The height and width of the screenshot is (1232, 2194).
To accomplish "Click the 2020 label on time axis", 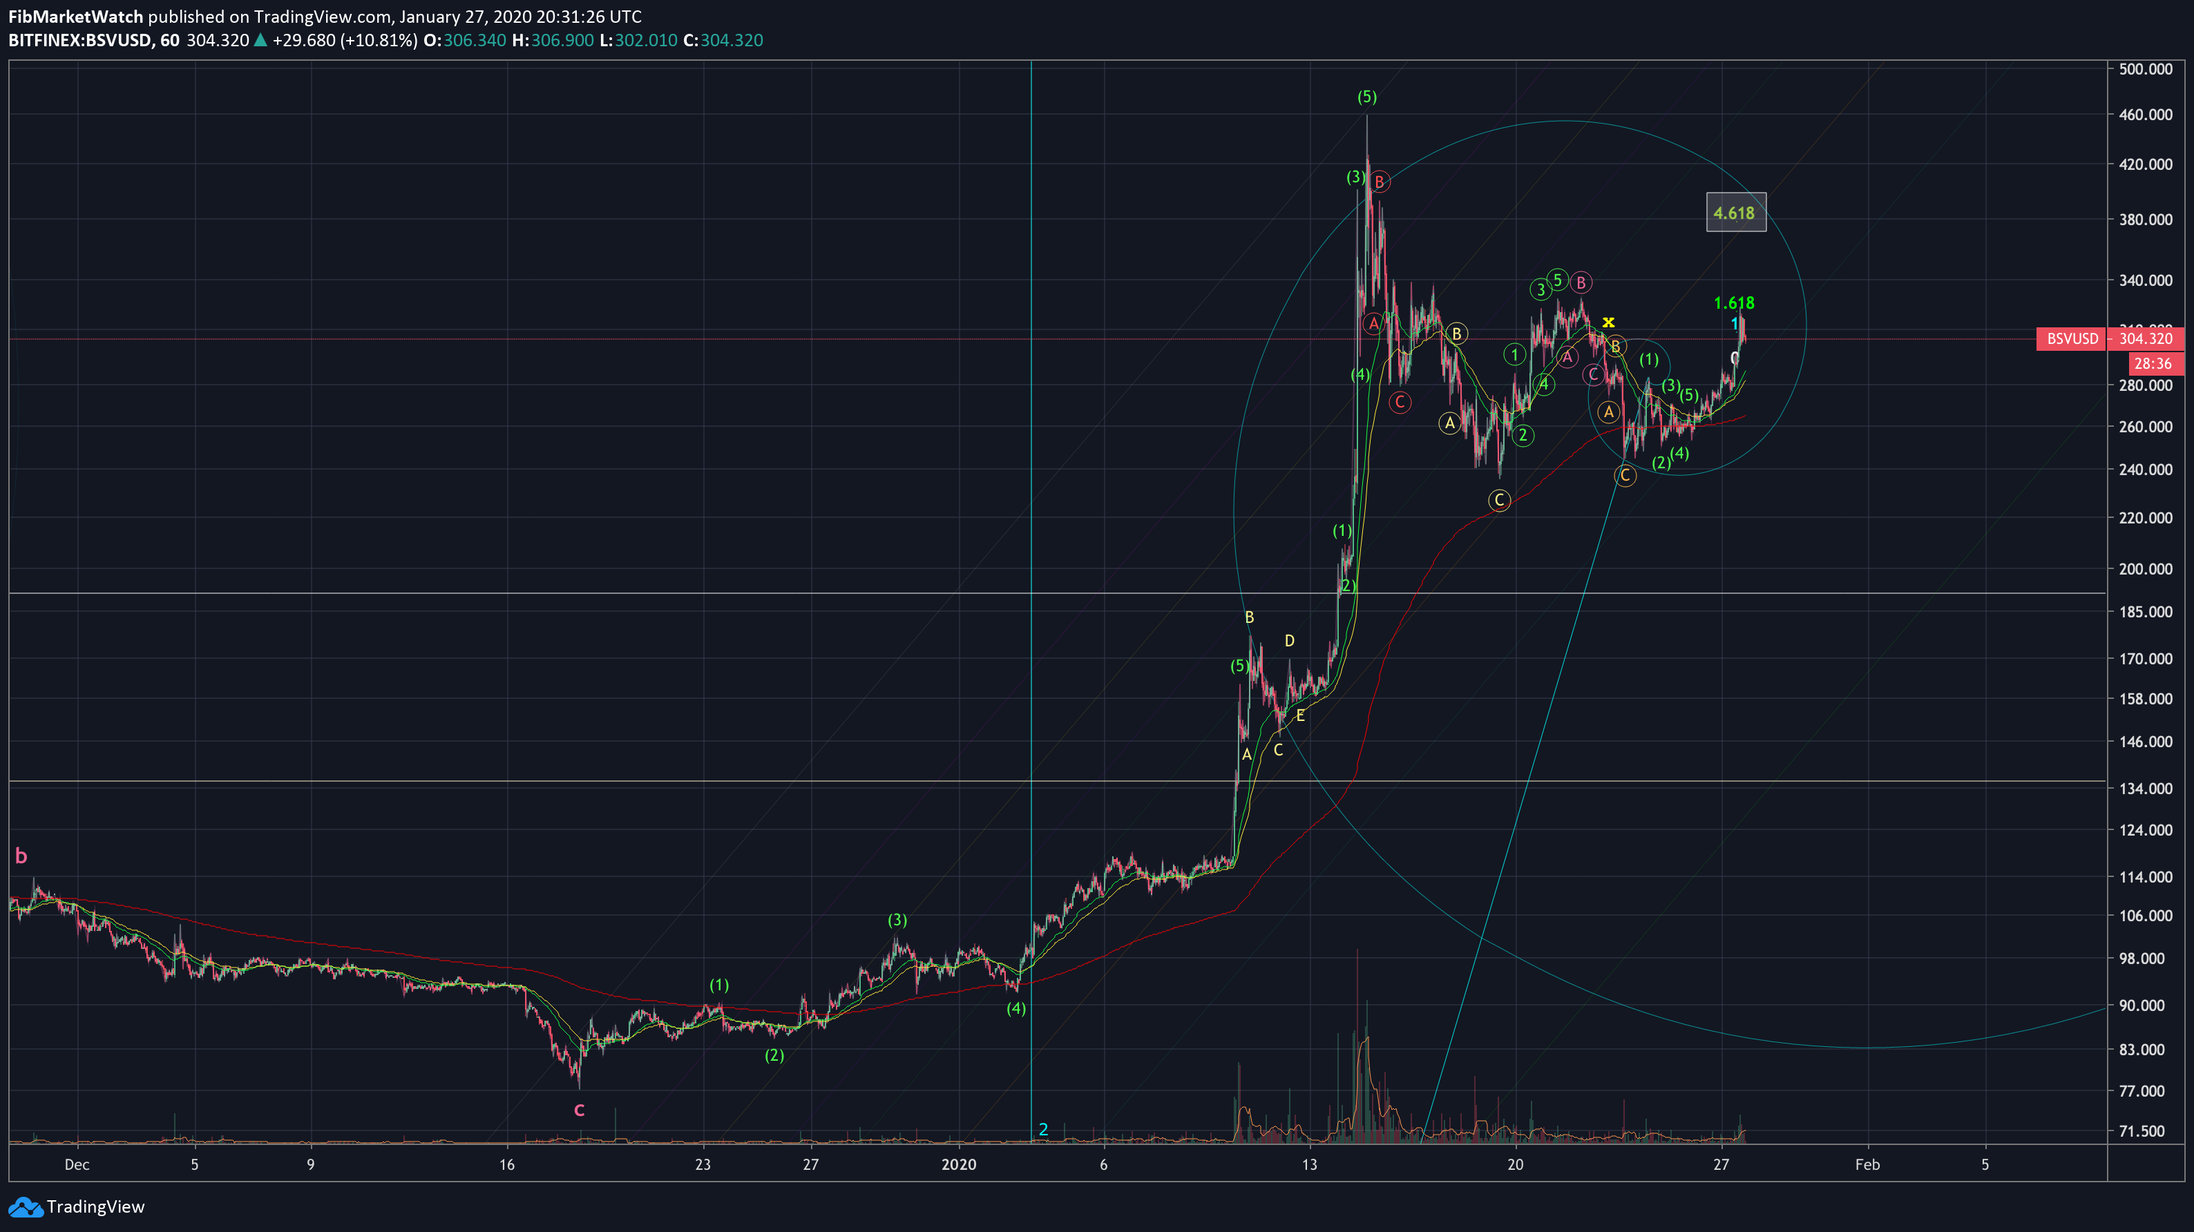I will tap(959, 1164).
